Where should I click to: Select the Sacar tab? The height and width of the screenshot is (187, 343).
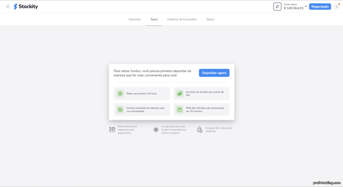tap(154, 19)
